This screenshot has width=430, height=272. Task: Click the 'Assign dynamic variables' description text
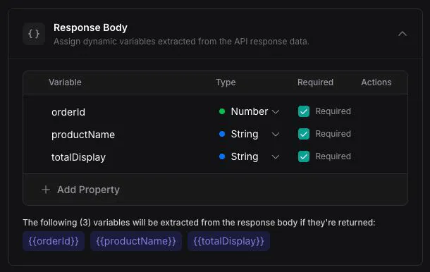coord(181,42)
